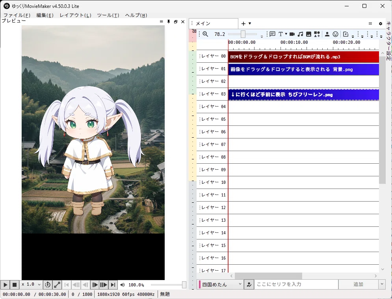Open text item type dropdown arrow
The image size is (392, 299).
tap(286, 34)
